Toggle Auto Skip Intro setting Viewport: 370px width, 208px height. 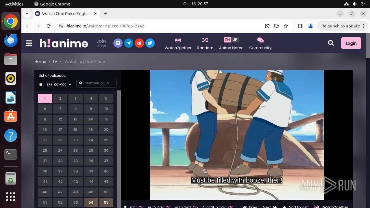[x=218, y=207]
